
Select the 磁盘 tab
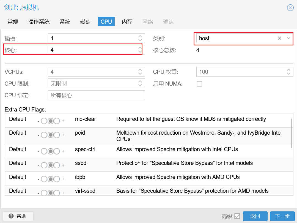(86, 22)
